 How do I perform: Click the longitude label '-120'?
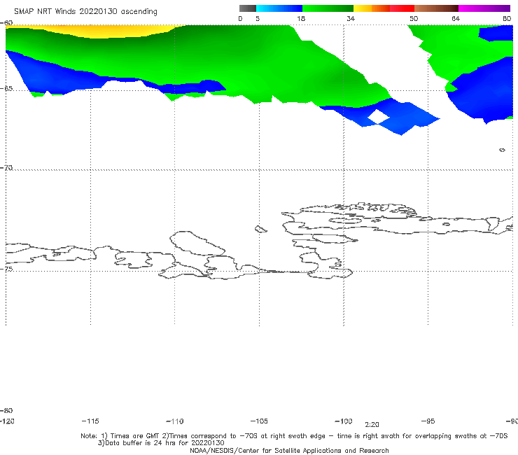click(7, 421)
